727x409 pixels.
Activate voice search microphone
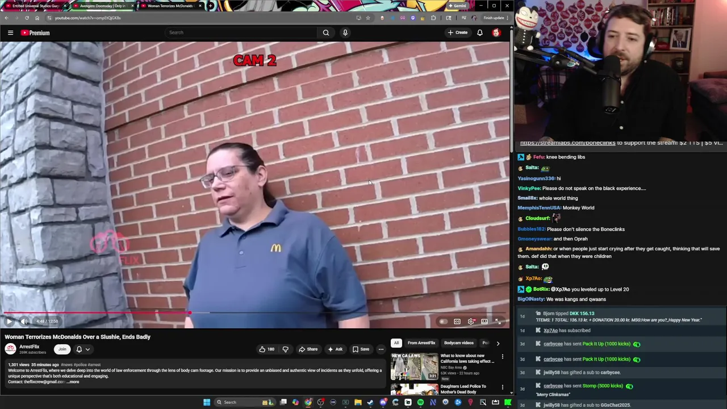tap(345, 32)
